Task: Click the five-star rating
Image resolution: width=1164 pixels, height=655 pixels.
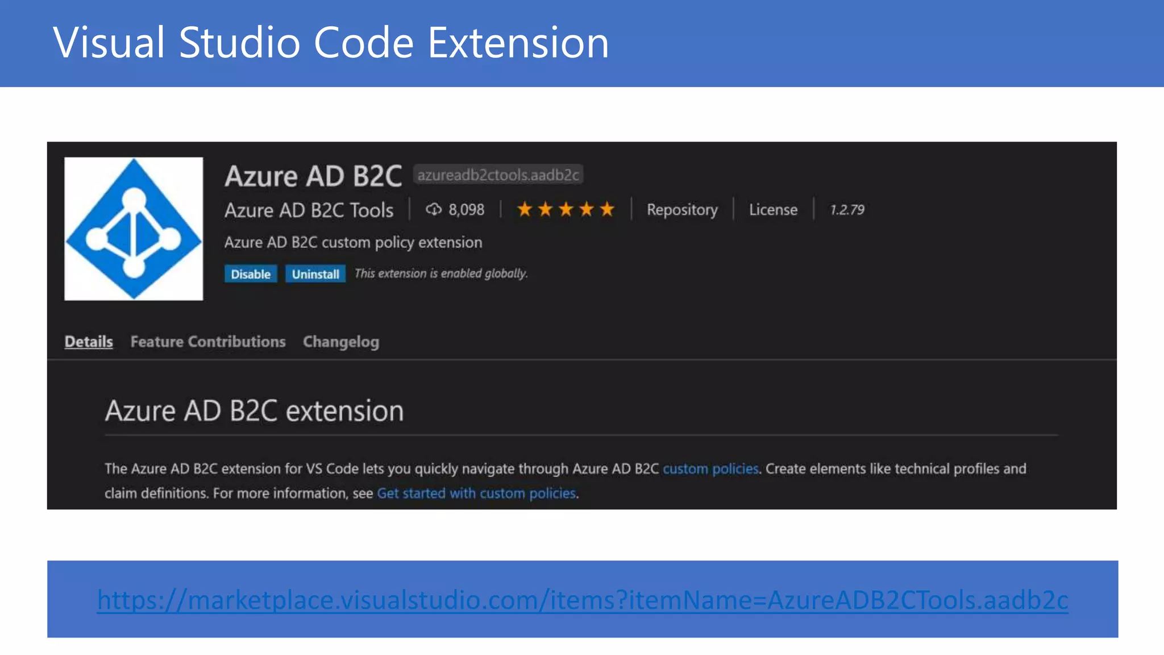Action: pyautogui.click(x=566, y=209)
